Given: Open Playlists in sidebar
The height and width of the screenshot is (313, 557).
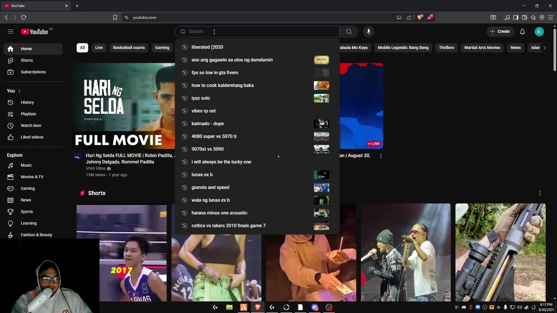Looking at the screenshot, I should [x=34, y=114].
